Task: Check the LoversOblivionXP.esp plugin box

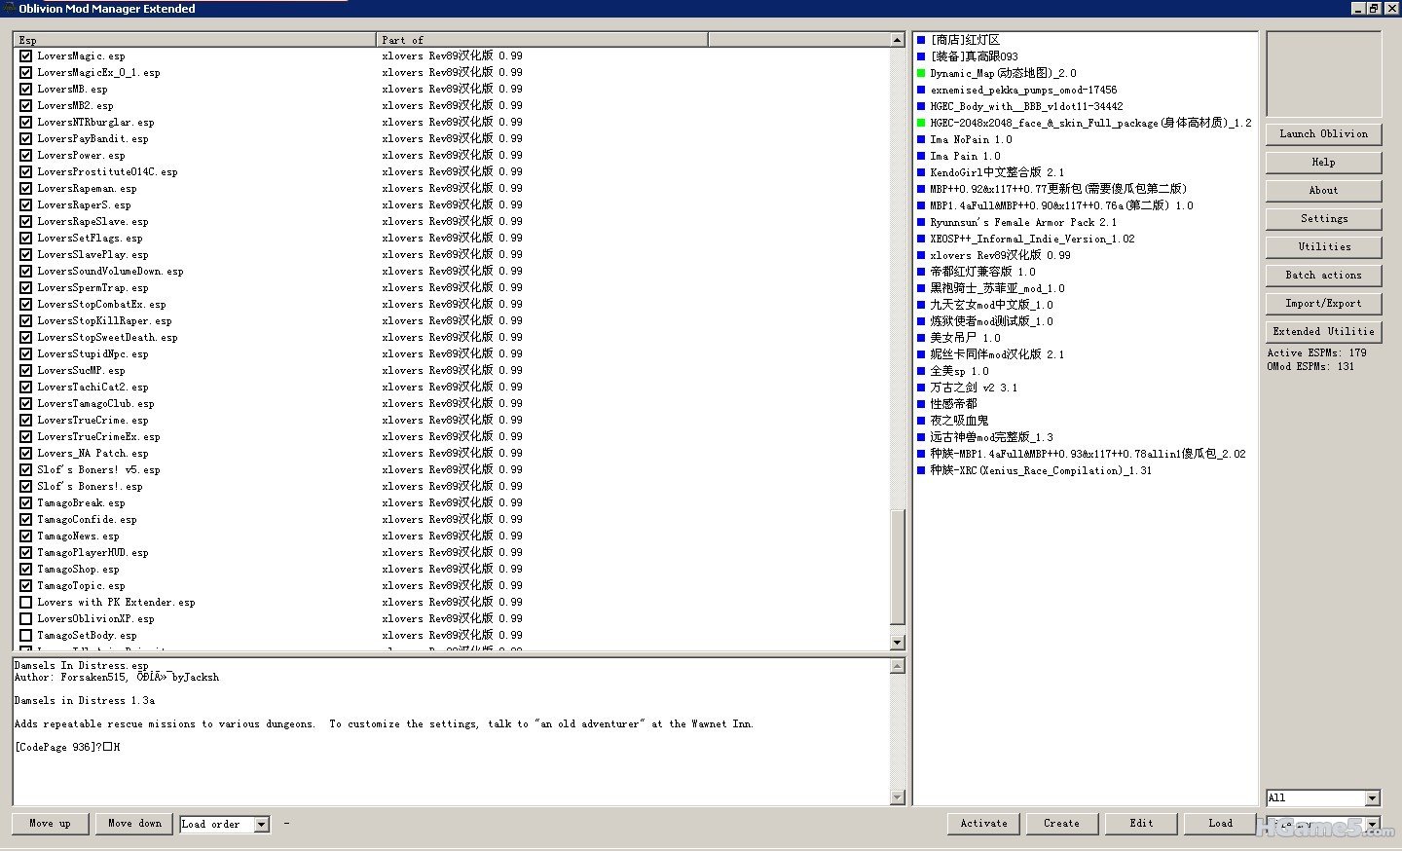Action: coord(26,619)
